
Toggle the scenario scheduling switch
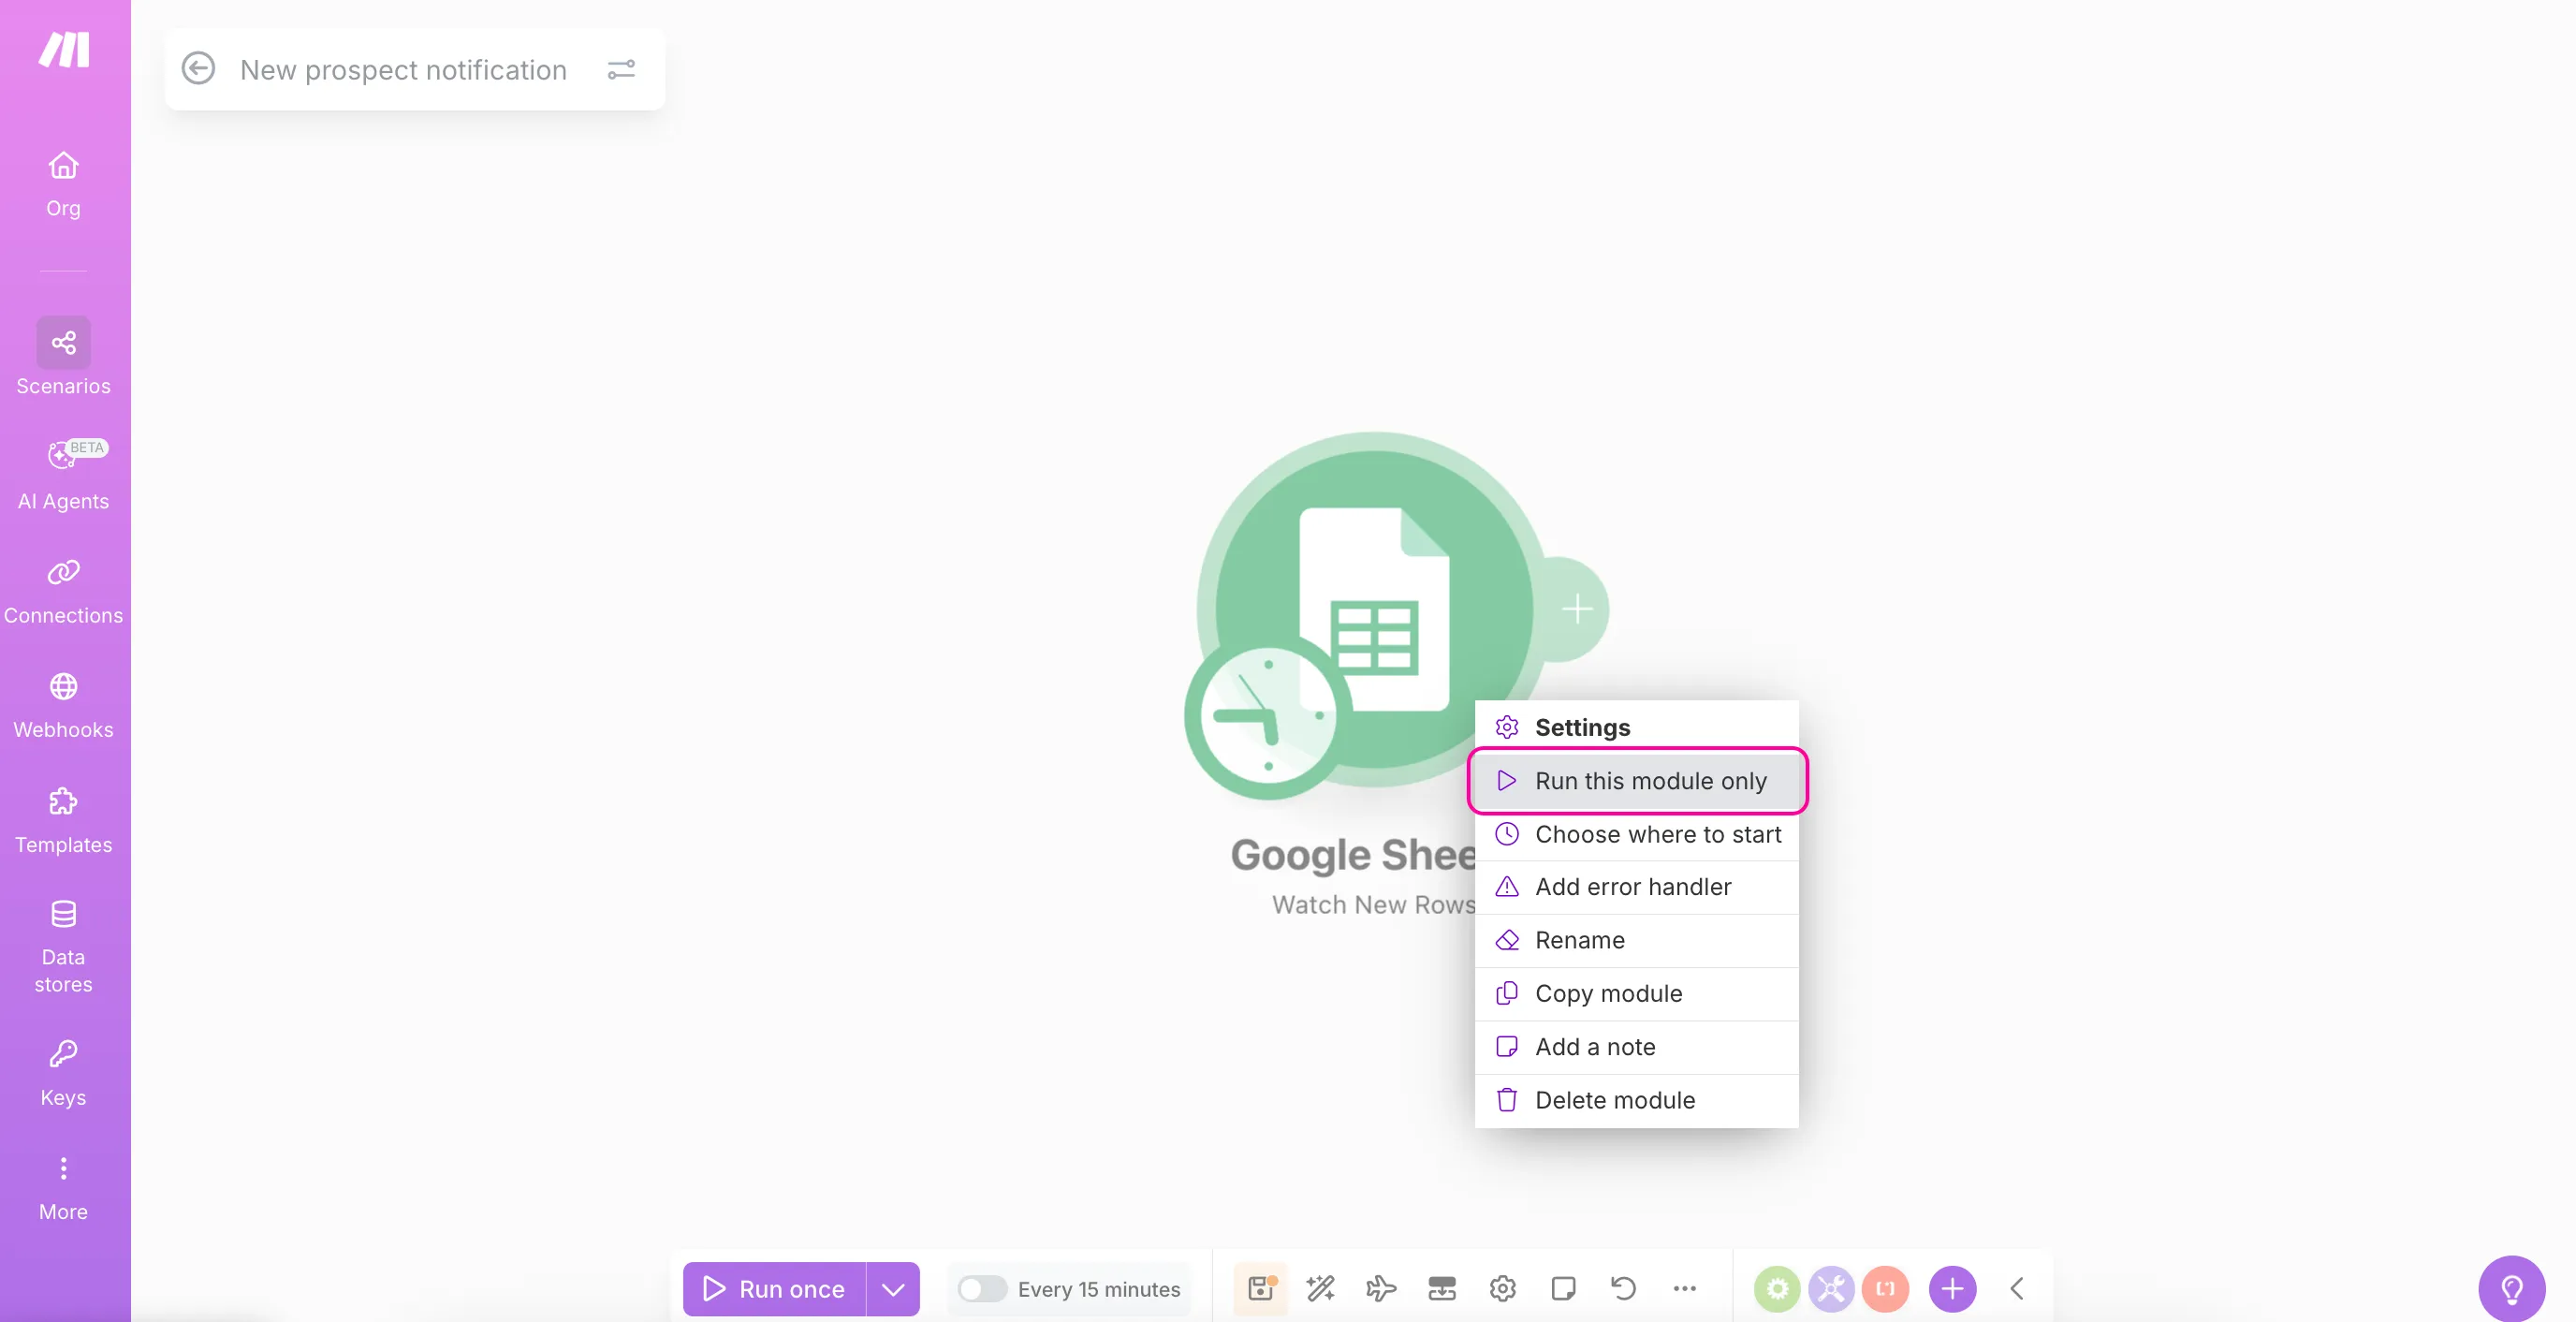[x=981, y=1288]
